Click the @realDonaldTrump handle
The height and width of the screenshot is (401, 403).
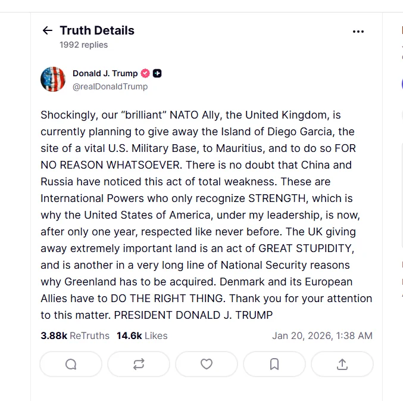pos(110,86)
